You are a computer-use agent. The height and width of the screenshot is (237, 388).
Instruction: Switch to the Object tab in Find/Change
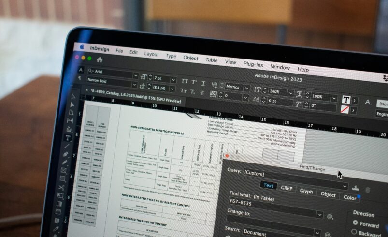tap(328, 194)
